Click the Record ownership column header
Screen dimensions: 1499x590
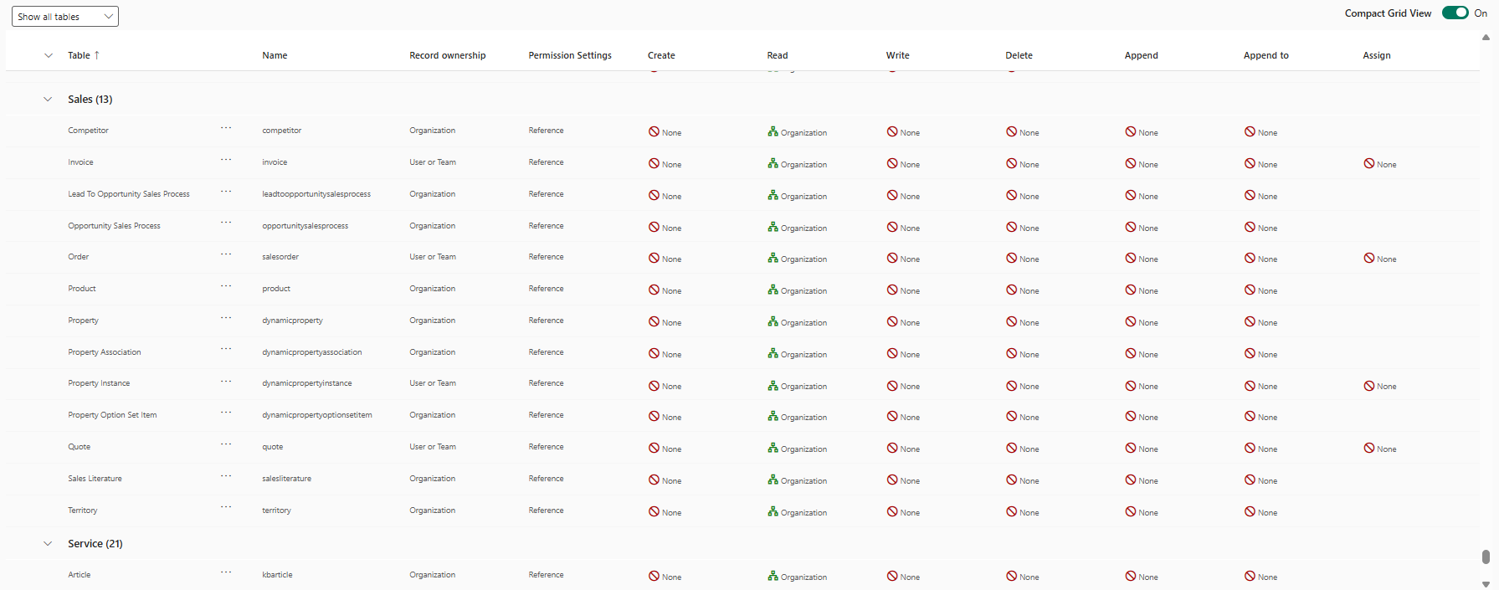[447, 55]
